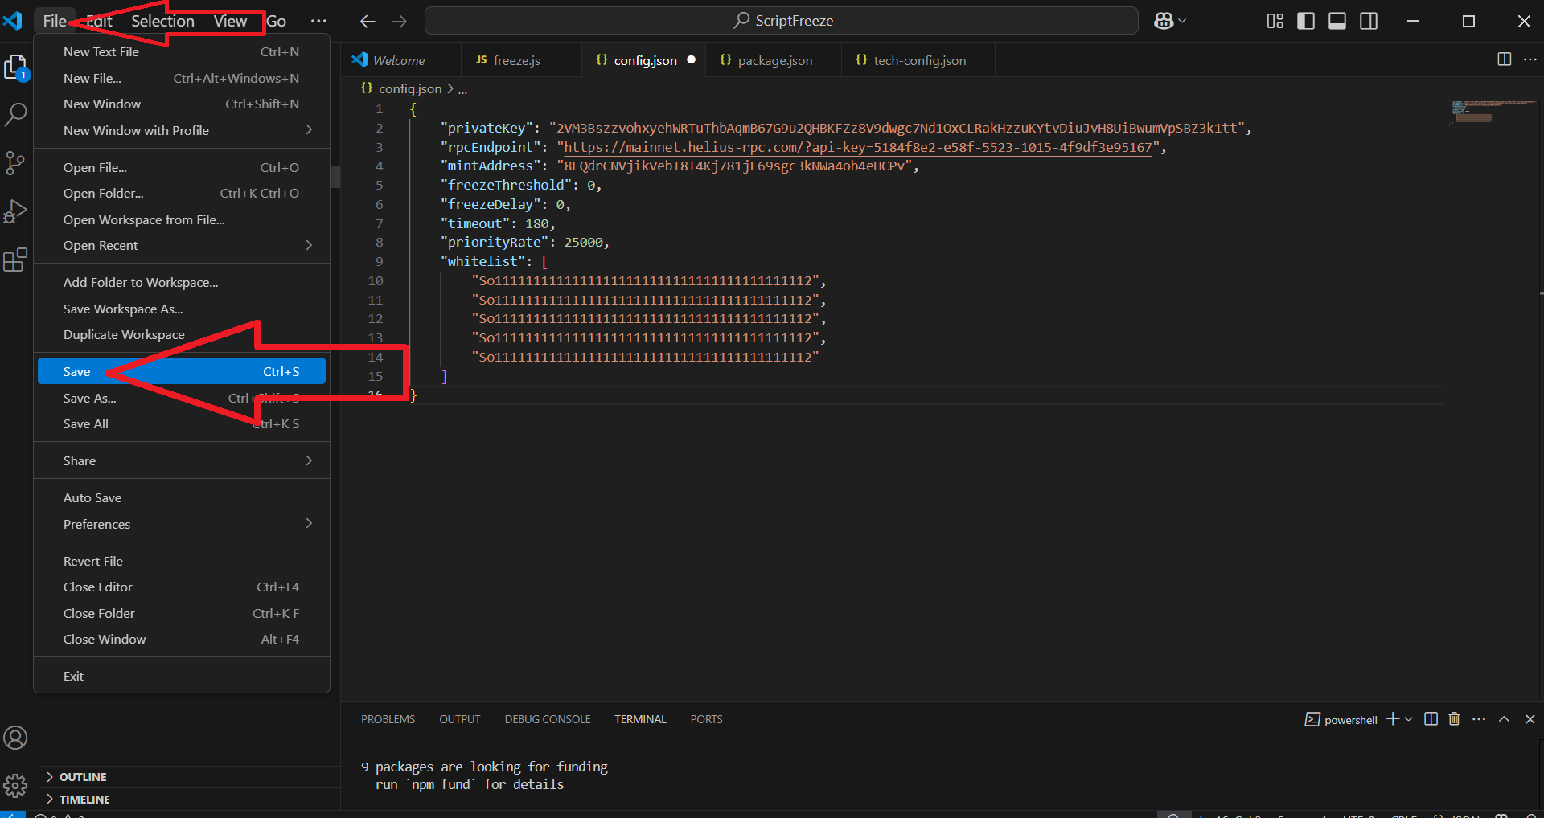Open the Extensions view icon

pyautogui.click(x=16, y=260)
